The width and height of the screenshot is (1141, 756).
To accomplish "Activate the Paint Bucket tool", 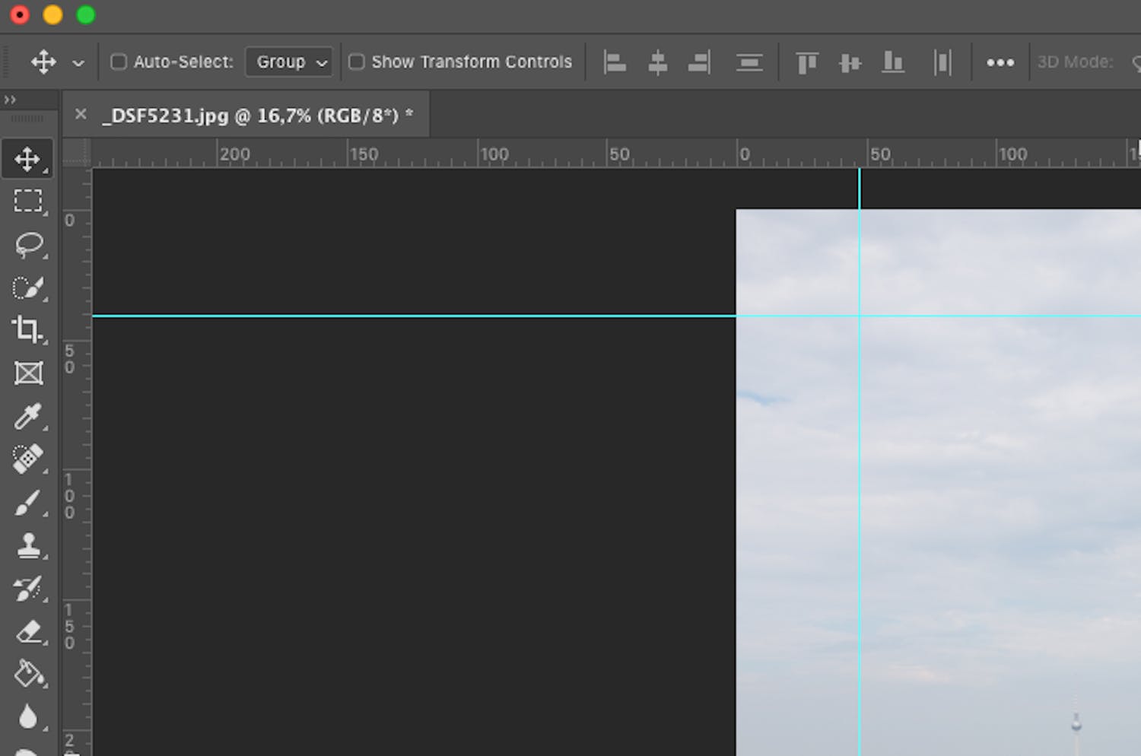I will coord(28,674).
